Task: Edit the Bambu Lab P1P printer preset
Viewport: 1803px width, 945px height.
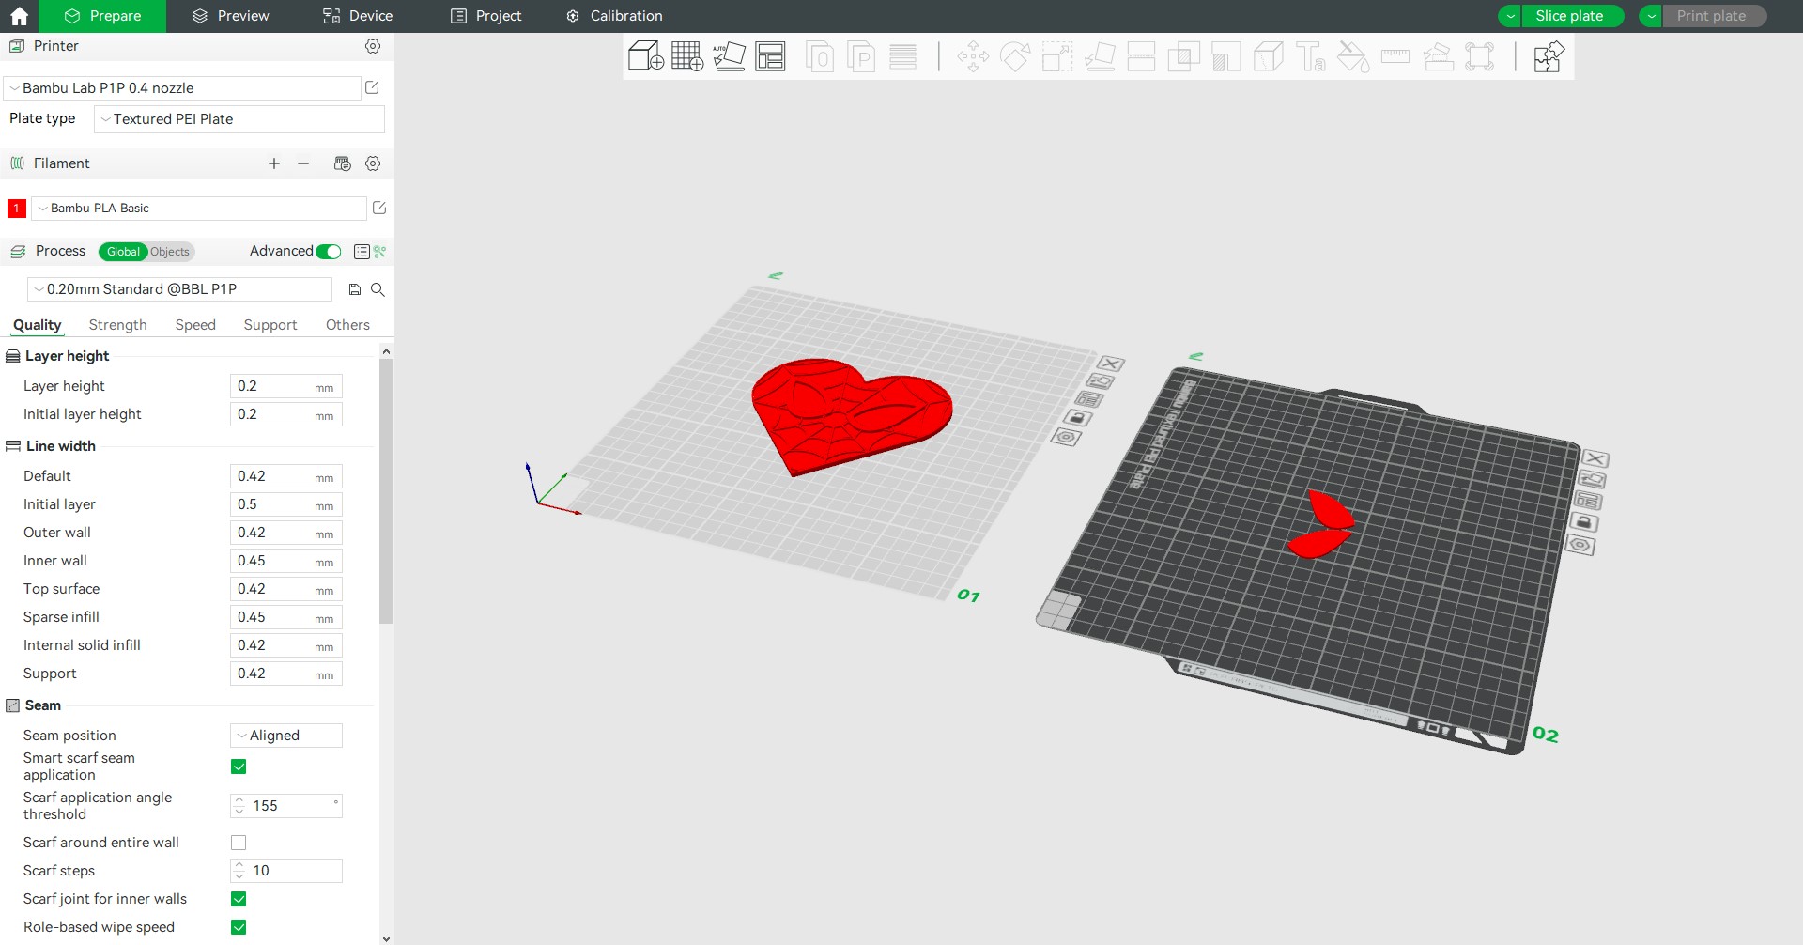Action: coord(372,87)
